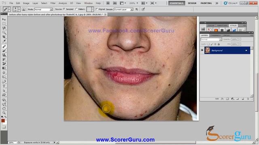This screenshot has width=259, height=145.
Task: Click the layer style fx icon
Action: pos(222,99)
